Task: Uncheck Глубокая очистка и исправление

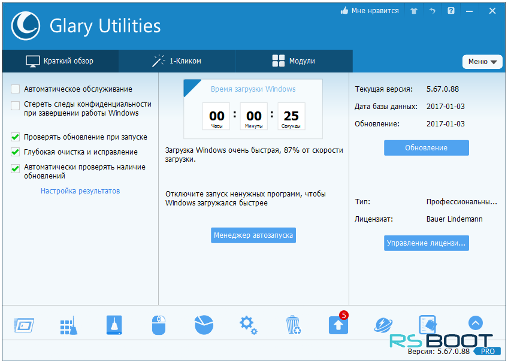Action: (15, 152)
